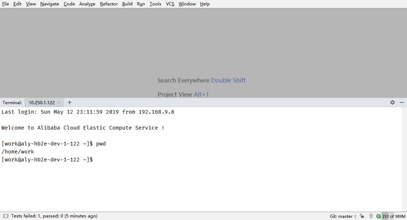Select the 10.250.1.122 terminal tab
407x220 pixels.
coord(42,102)
